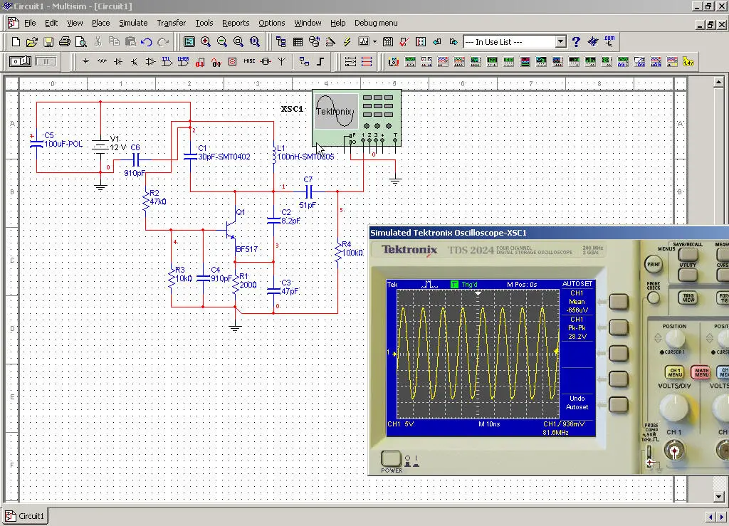Undo the last action
729x526 pixels.
[147, 42]
